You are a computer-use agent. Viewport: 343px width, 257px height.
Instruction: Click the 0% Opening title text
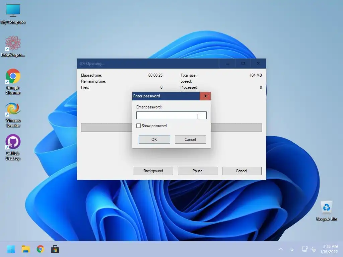click(x=92, y=64)
